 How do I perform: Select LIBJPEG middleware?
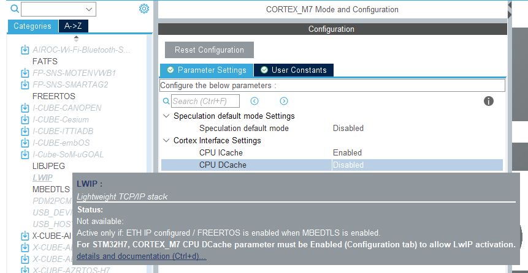click(x=49, y=166)
